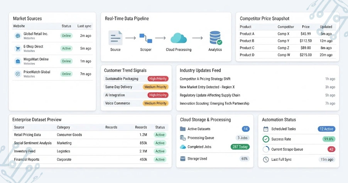Click the Voice Commerce trend label
The height and width of the screenshot is (183, 348).
click(x=118, y=103)
